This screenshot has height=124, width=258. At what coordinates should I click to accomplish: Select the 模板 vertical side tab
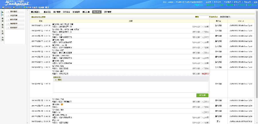[3, 19]
